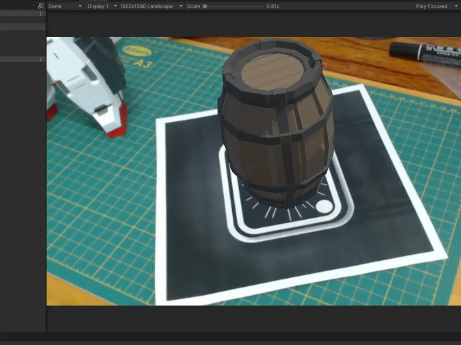
Task: Open the lower three-dot panel options menu
Action: 41,60
